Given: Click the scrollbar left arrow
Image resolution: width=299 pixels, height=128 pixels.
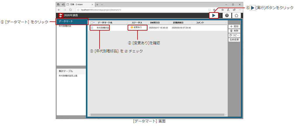Looking at the screenshot, I should [x=89, y=115].
